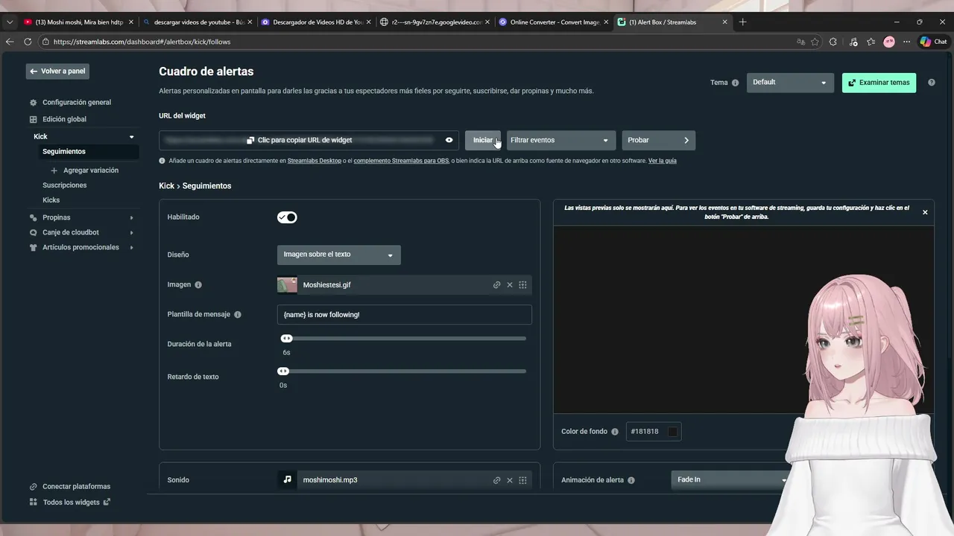Screen dimensions: 954x536
Task: Open media gallery for moshimoshi.mp3
Action: [x=522, y=480]
